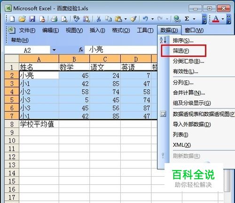Insert a hyperlink with the globe icon
The width and height of the screenshot is (235, 203).
coord(177,19)
